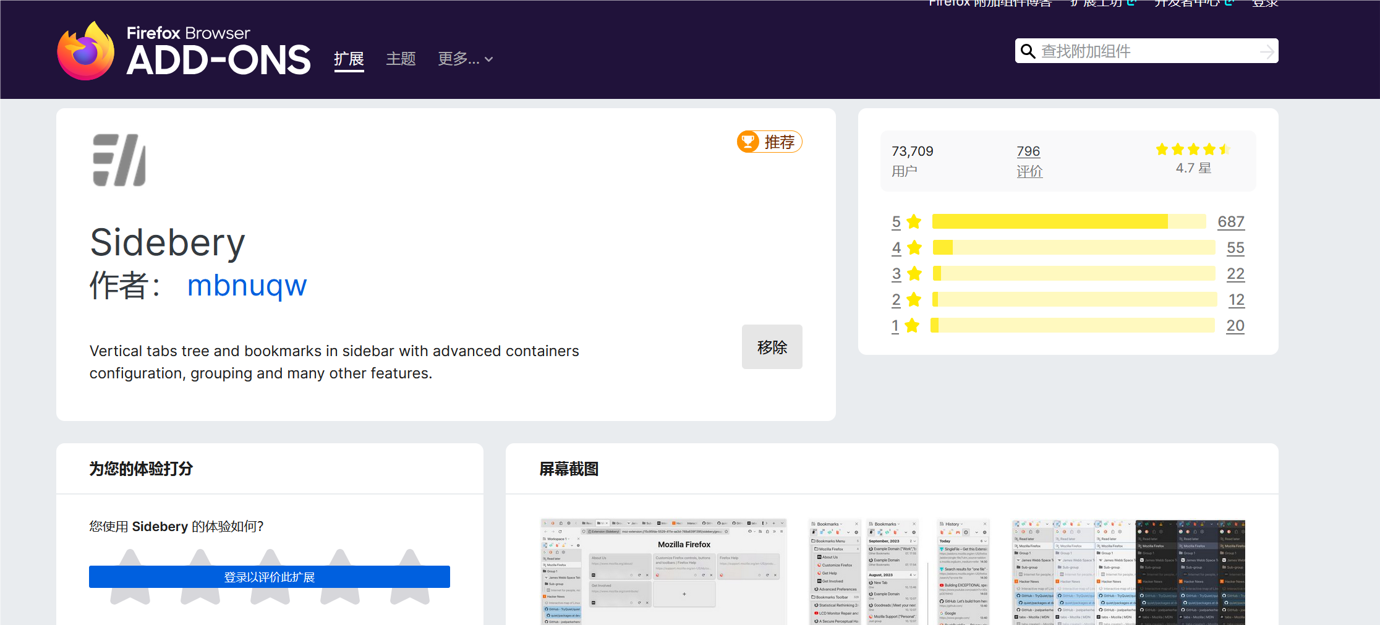Click the 4-star rating bar

[1074, 247]
